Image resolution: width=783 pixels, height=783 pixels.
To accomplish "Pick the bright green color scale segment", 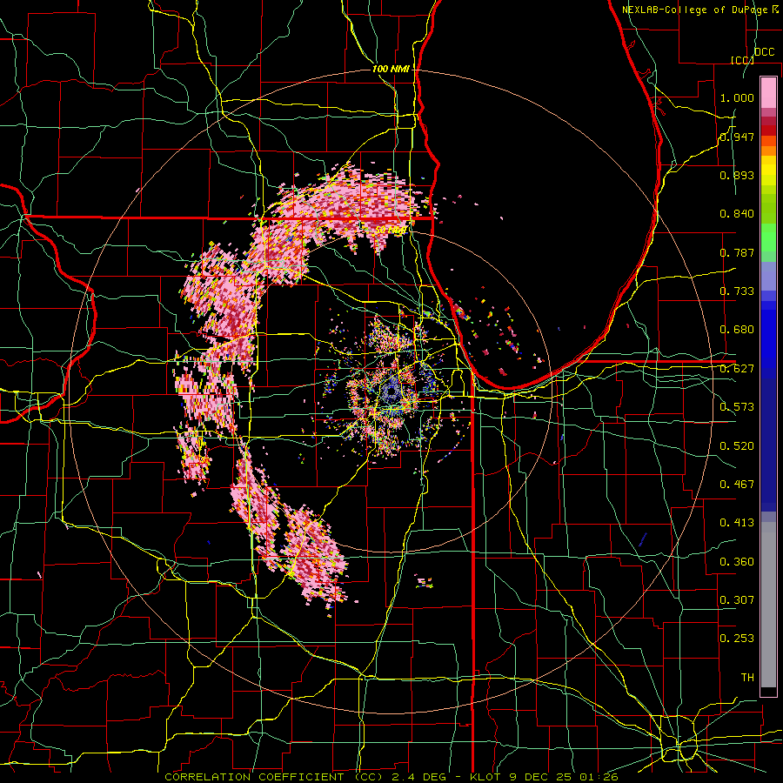I will pyautogui.click(x=768, y=238).
